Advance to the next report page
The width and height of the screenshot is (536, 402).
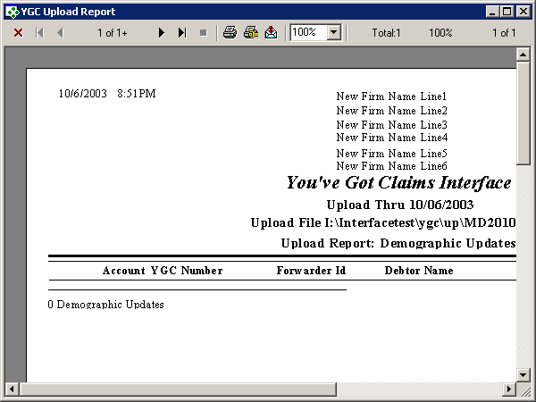coord(162,32)
